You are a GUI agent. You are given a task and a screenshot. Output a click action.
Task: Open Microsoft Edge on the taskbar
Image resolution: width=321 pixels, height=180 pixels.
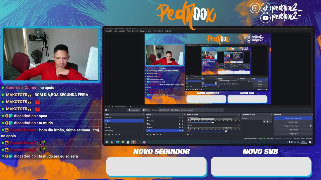point(117,142)
